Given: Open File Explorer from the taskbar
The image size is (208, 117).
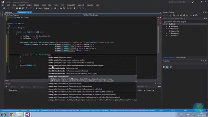Looking at the screenshot, I should pos(19,114).
